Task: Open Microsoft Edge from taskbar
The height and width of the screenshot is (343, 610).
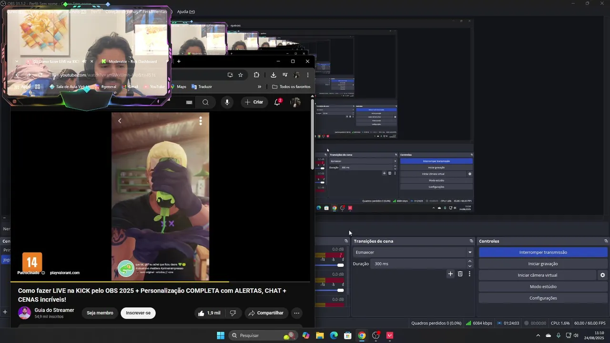Action: (334, 335)
